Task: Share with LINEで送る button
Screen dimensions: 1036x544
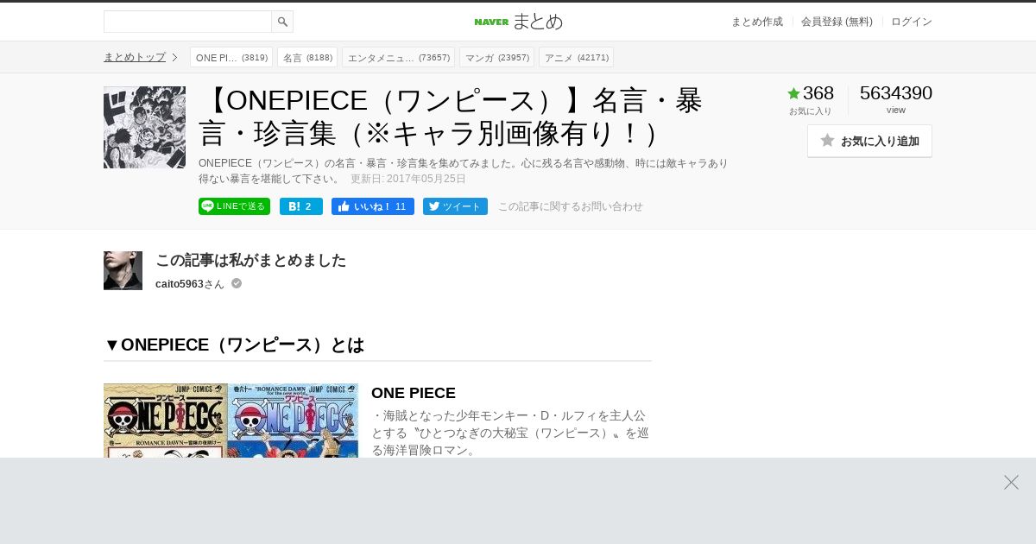Action: [x=234, y=206]
